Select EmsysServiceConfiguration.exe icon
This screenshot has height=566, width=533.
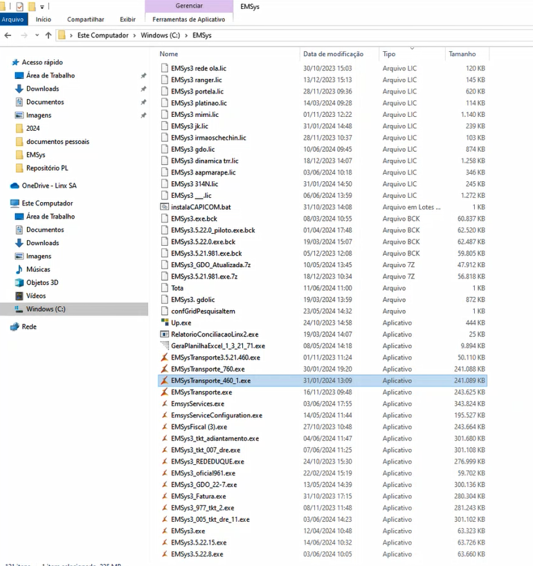(x=165, y=415)
